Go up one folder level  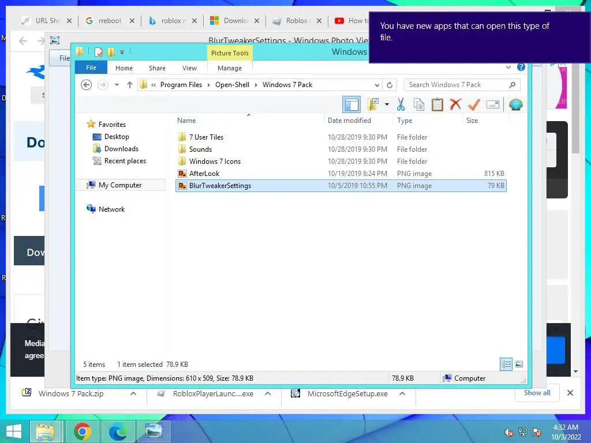[x=130, y=85]
